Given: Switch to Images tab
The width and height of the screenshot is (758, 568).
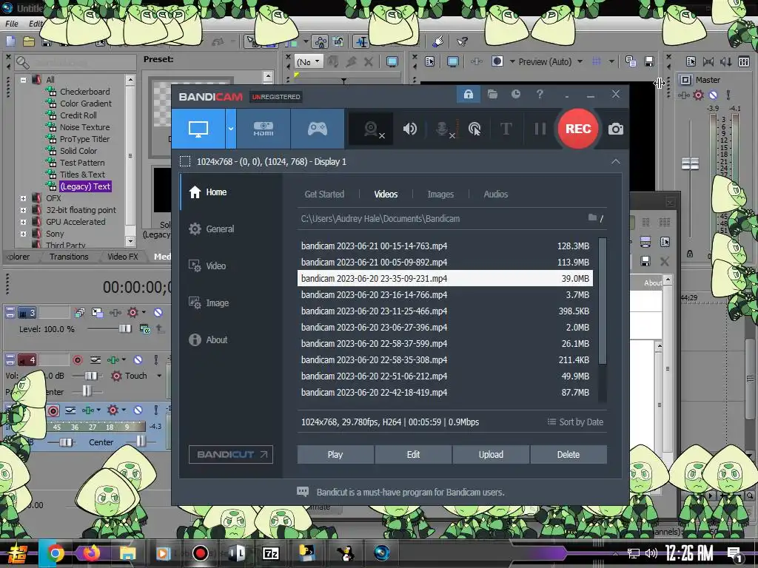Looking at the screenshot, I should pos(440,195).
